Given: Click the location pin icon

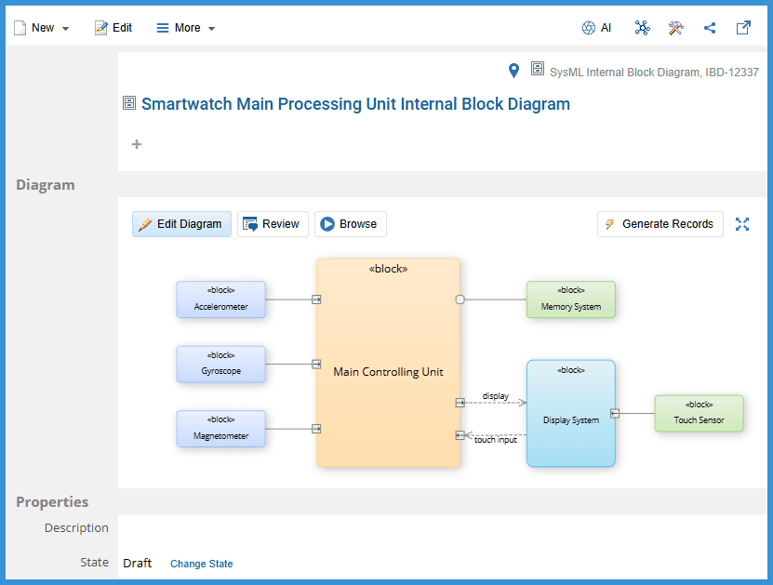Looking at the screenshot, I should (513, 71).
